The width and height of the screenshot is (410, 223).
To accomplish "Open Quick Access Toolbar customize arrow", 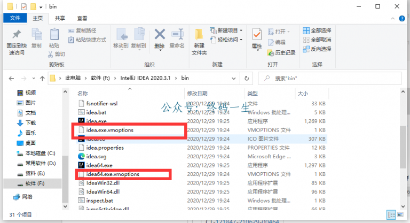I will click(41, 7).
